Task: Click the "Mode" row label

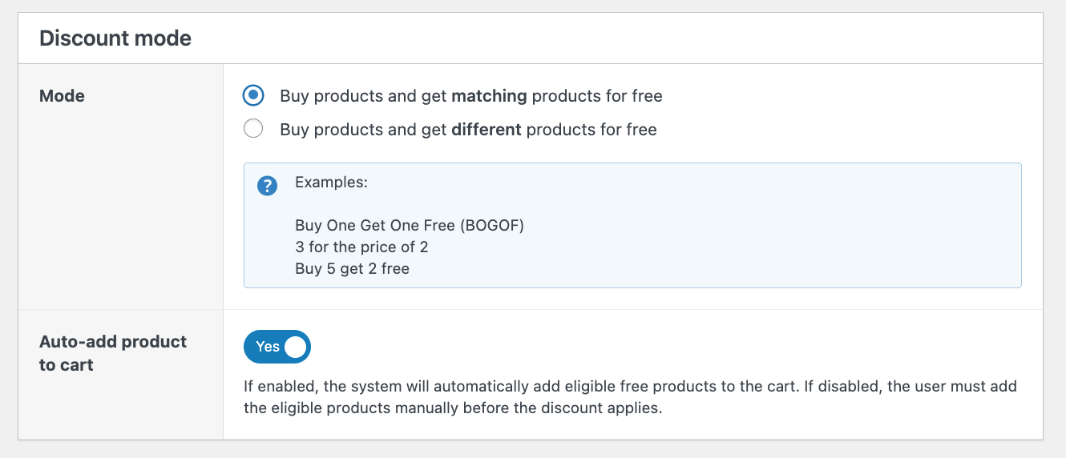Action: [x=62, y=96]
